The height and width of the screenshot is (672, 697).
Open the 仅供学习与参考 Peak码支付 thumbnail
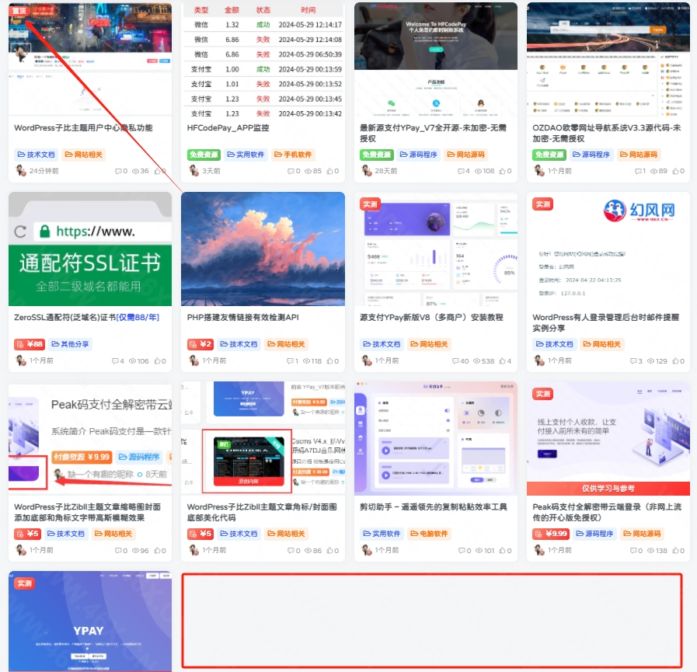pyautogui.click(x=608, y=438)
